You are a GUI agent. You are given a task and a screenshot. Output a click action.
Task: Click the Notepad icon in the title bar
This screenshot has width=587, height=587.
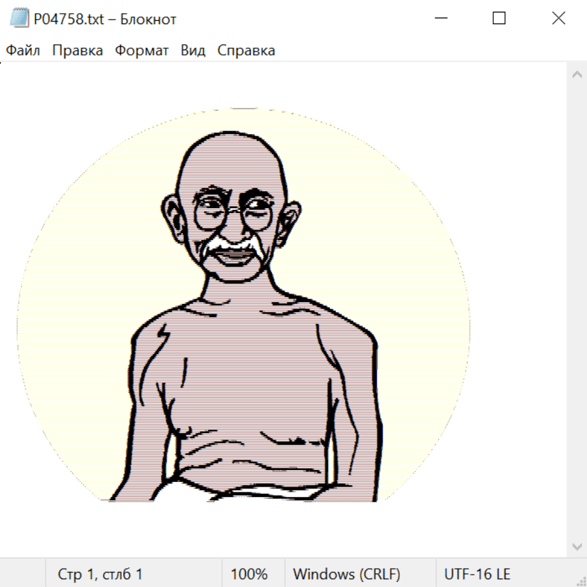[20, 19]
